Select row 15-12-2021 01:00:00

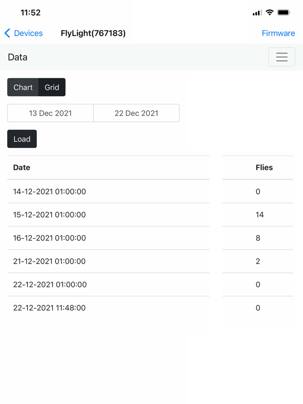click(x=150, y=215)
